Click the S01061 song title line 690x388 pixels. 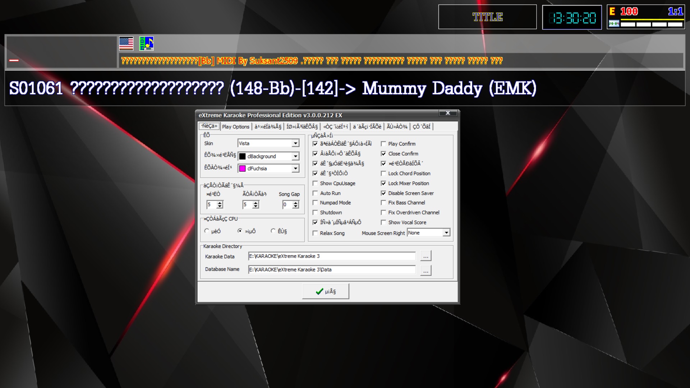click(x=272, y=88)
